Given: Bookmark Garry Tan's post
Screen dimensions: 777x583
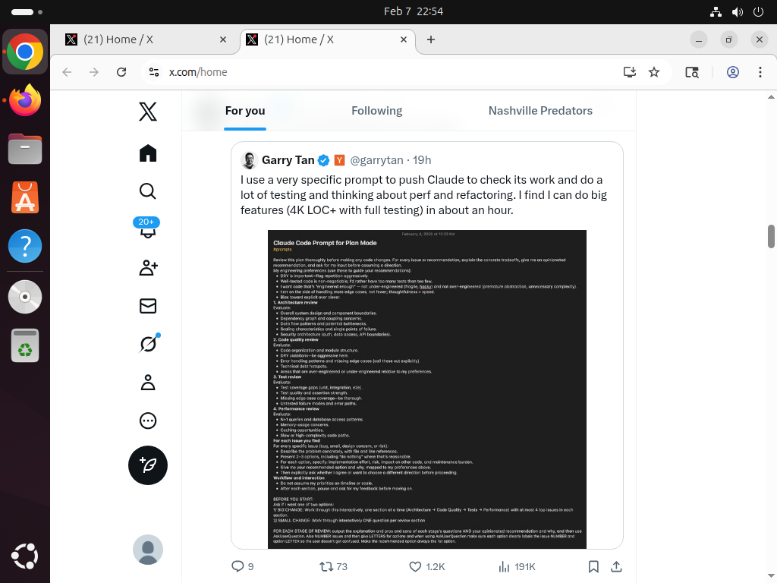Looking at the screenshot, I should [x=594, y=566].
